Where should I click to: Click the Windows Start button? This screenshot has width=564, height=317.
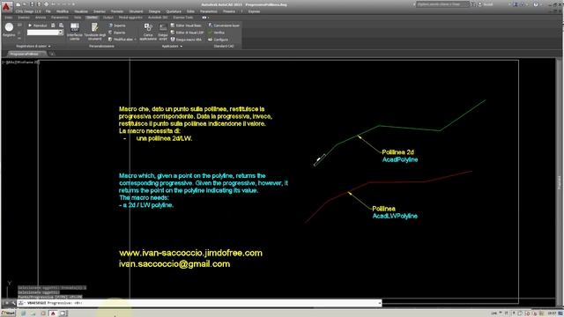[x=8, y=313]
